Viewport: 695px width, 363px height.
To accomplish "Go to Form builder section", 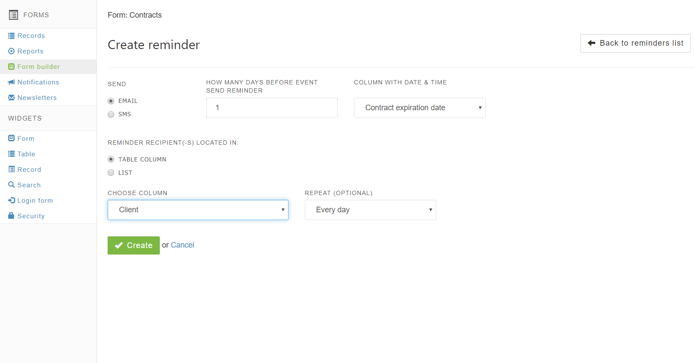I will tap(38, 67).
